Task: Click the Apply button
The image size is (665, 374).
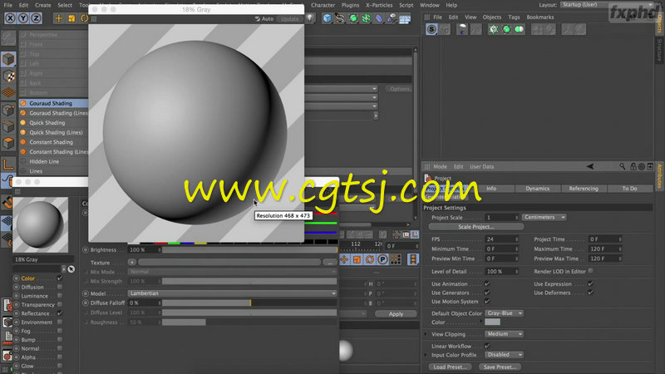Action: pyautogui.click(x=396, y=314)
